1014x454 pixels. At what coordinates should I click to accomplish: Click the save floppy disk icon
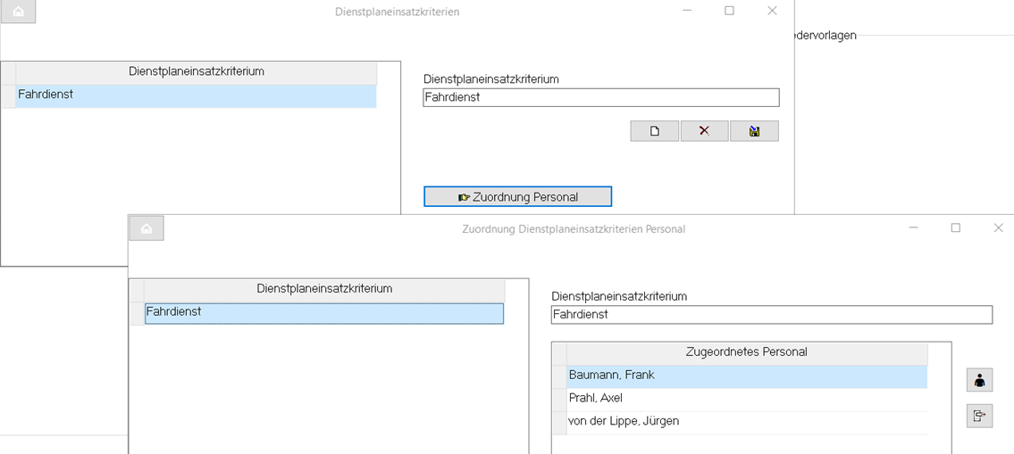(754, 131)
